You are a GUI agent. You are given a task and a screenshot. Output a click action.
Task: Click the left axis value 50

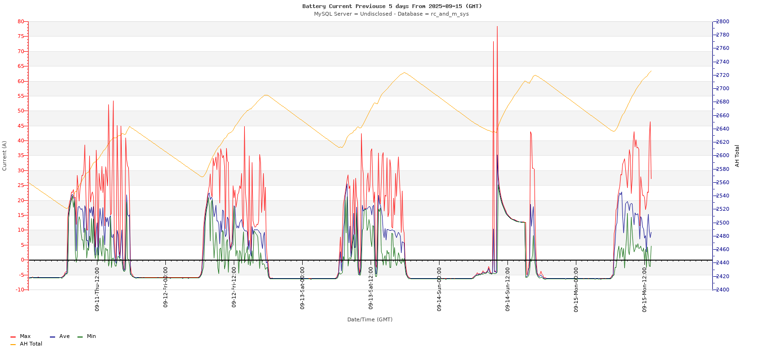(20, 111)
